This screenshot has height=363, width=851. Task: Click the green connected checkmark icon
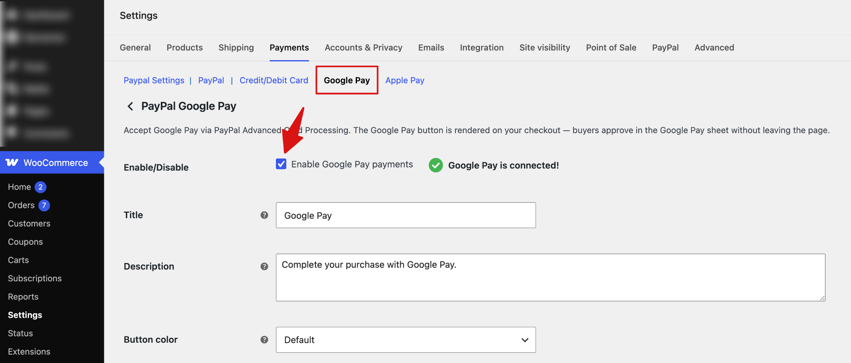(x=436, y=165)
